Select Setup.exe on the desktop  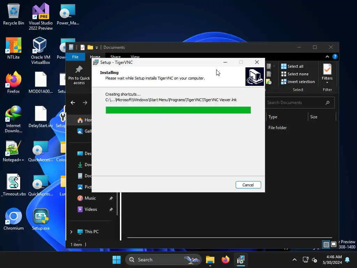click(x=41, y=219)
